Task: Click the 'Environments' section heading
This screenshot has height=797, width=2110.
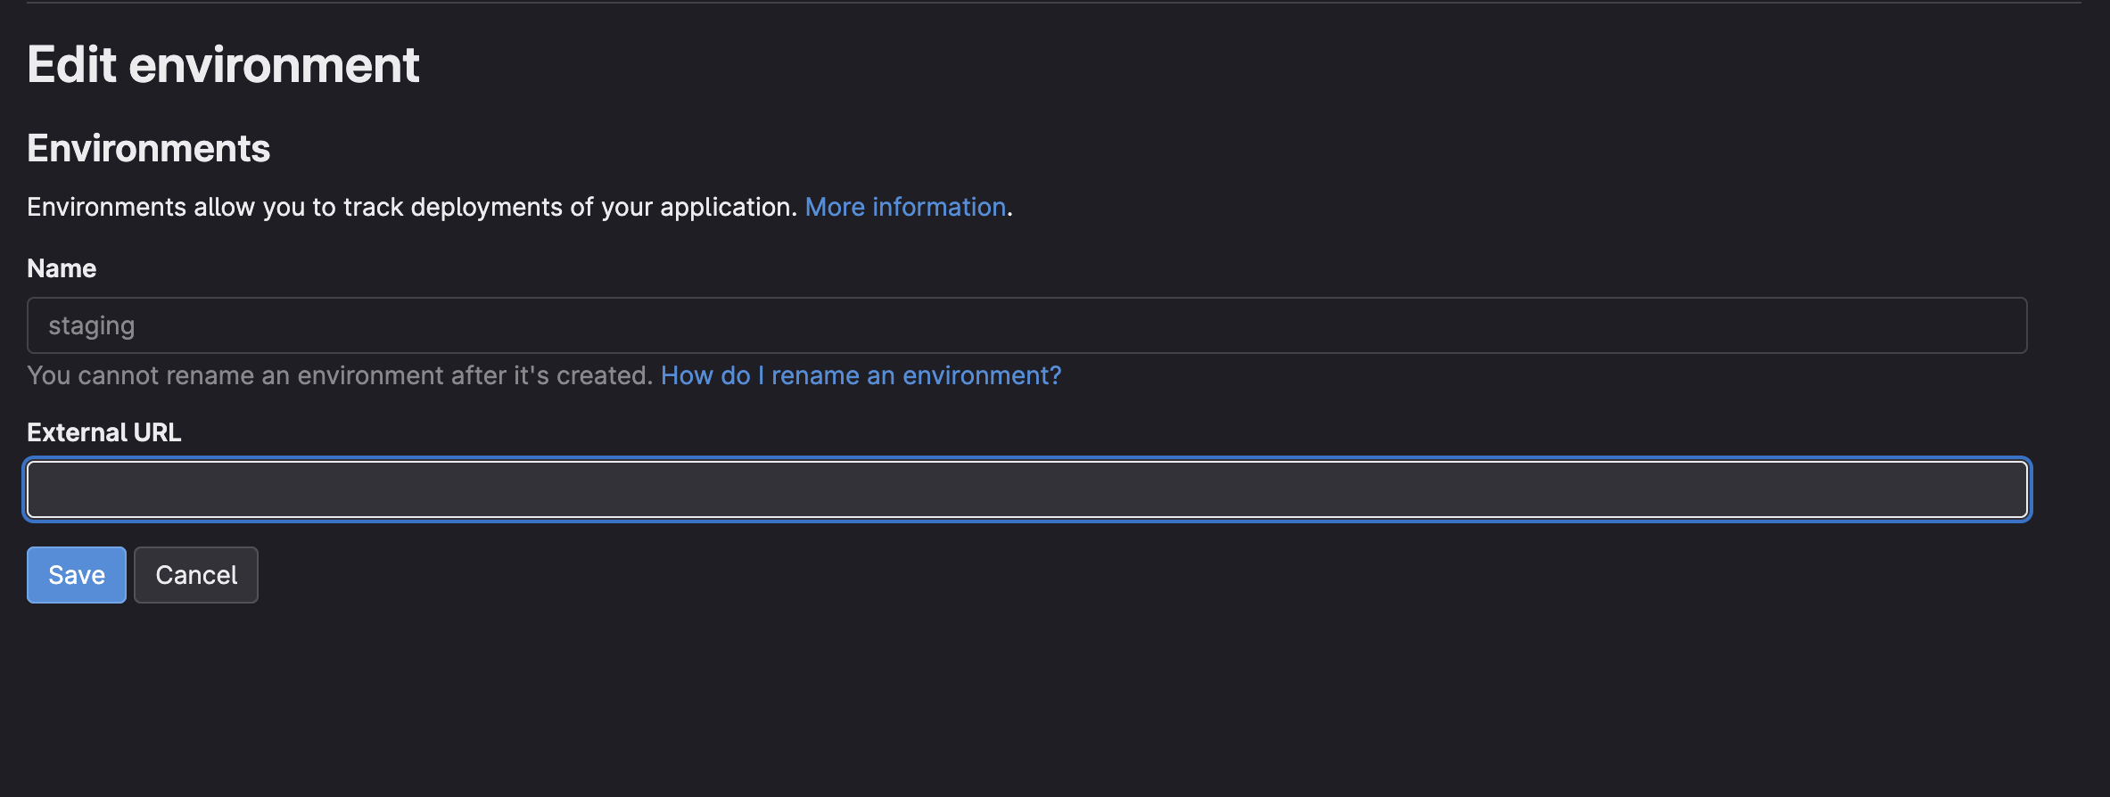Action: pyautogui.click(x=148, y=148)
